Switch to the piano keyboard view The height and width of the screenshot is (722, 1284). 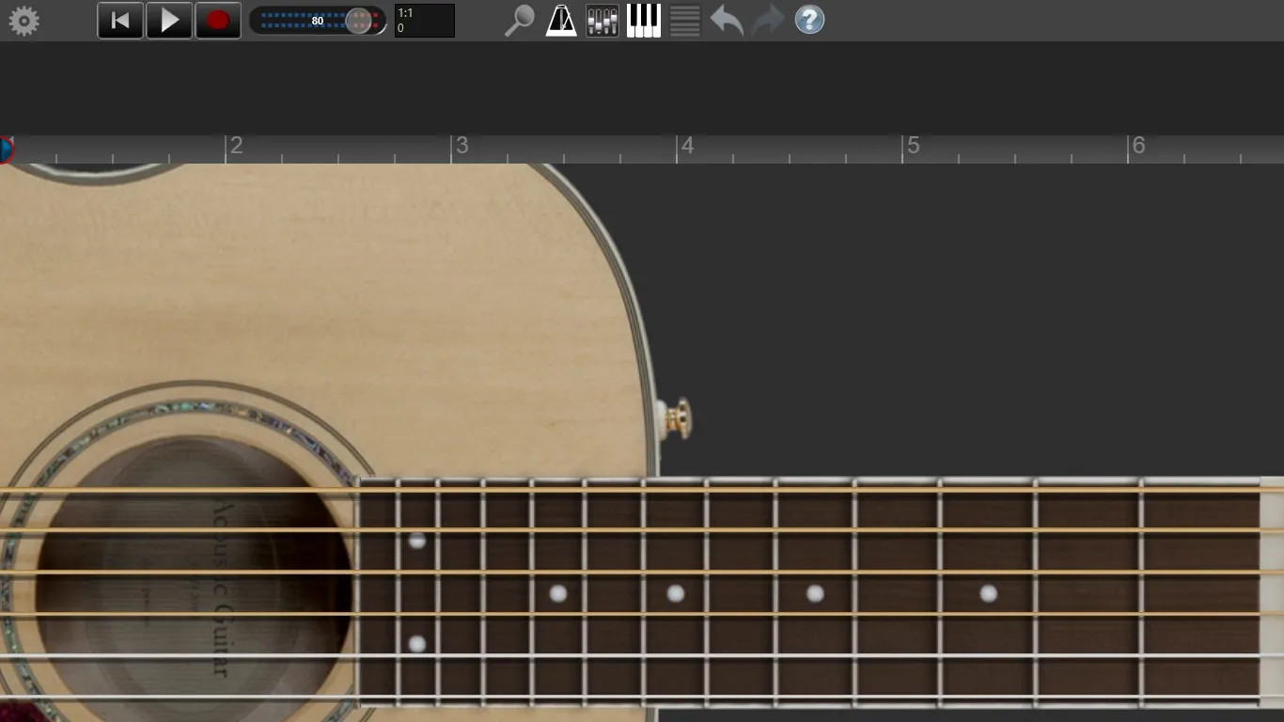(x=644, y=21)
